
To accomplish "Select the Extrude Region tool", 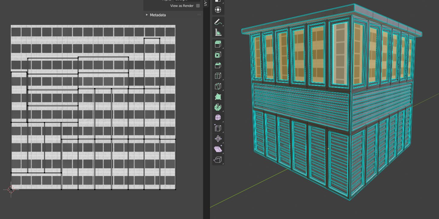I will (x=218, y=44).
